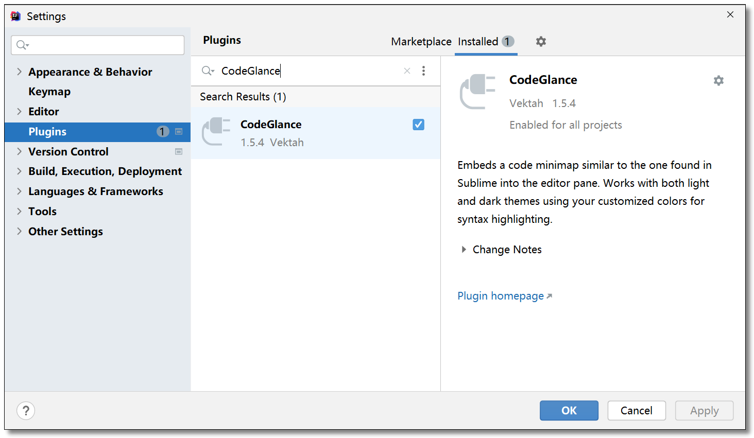Viewport: 754px width, 438px height.
Task: Select Build, Execution, Deployment label
Action: (x=105, y=171)
